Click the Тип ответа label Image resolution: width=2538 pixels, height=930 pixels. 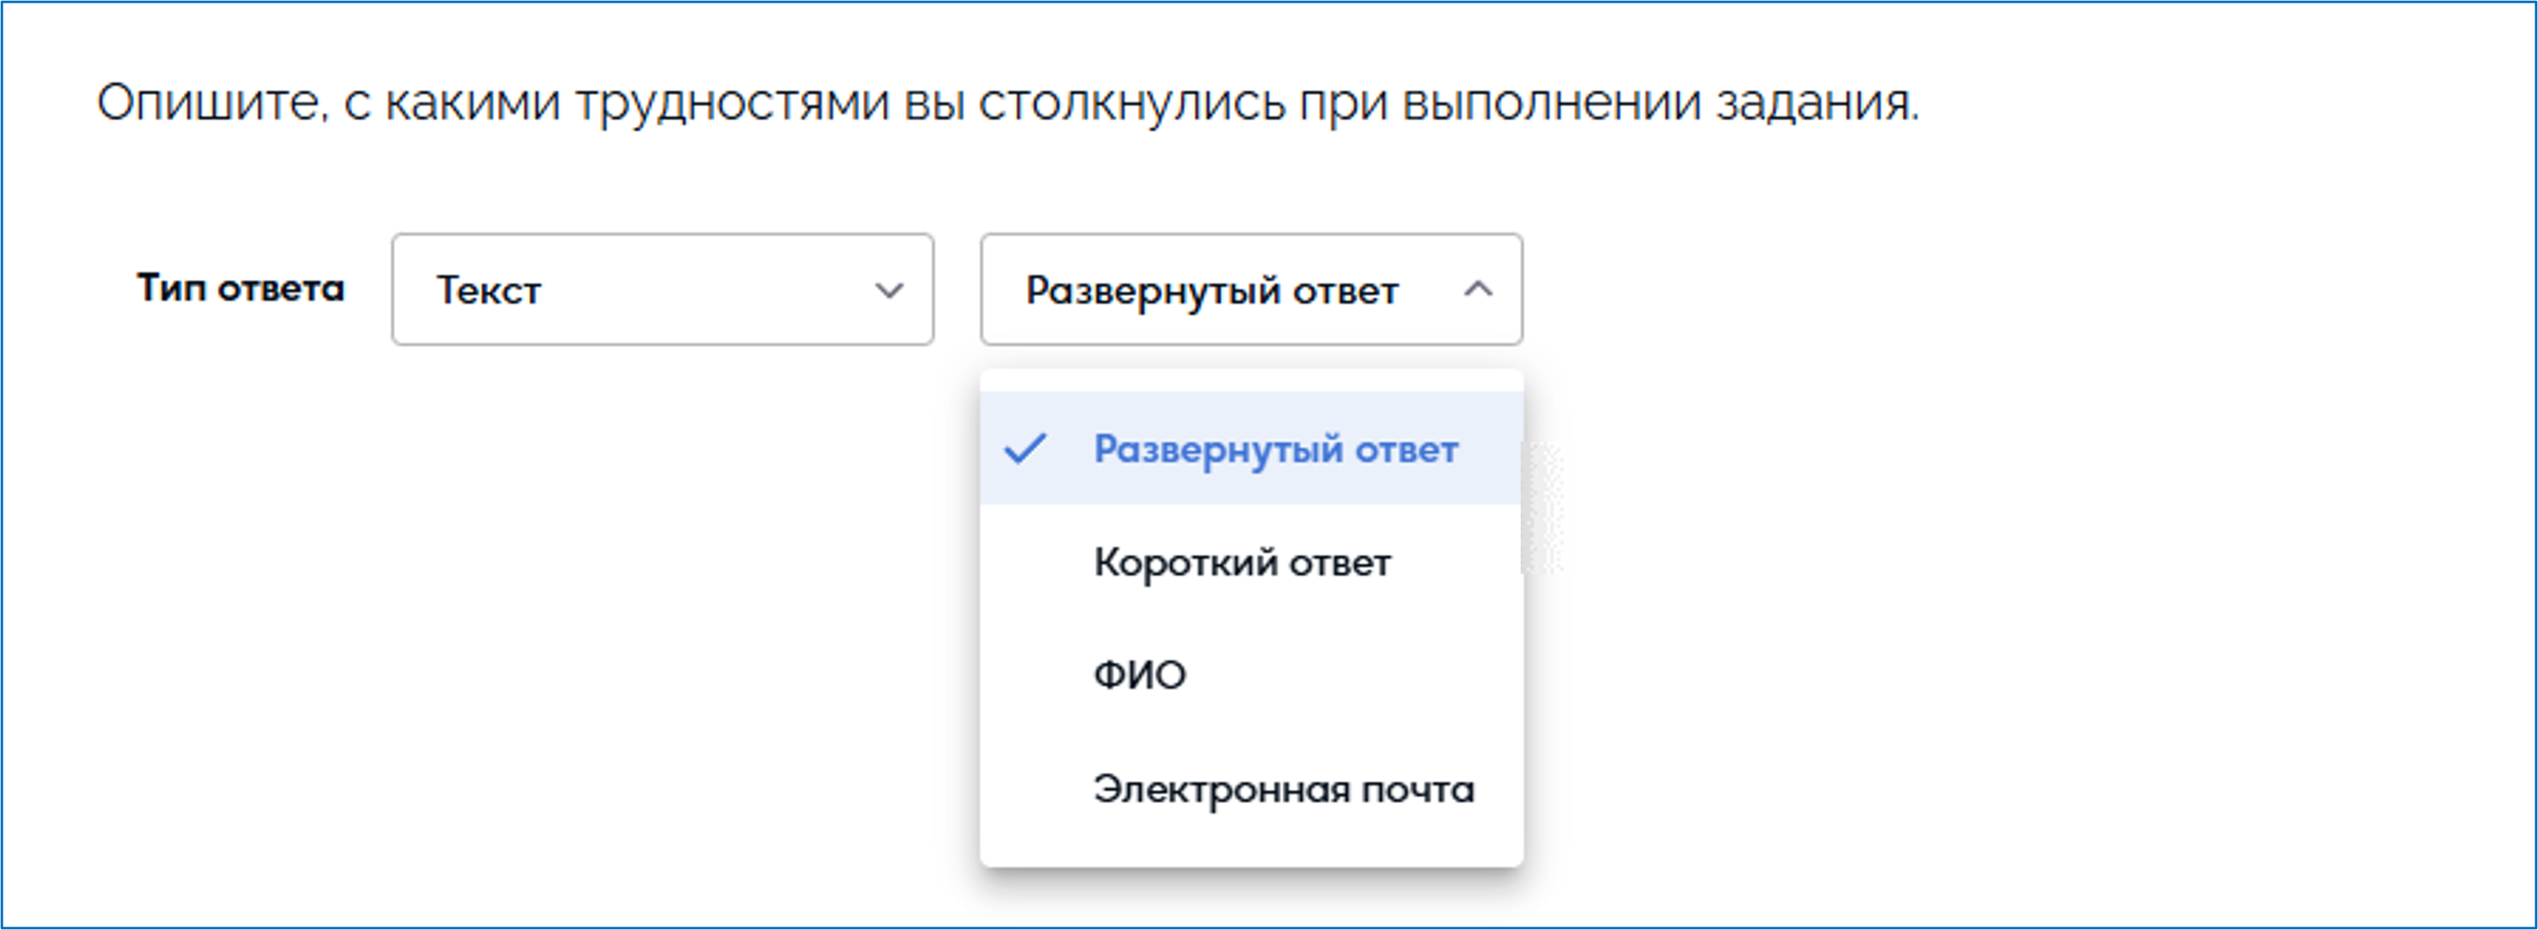(241, 288)
